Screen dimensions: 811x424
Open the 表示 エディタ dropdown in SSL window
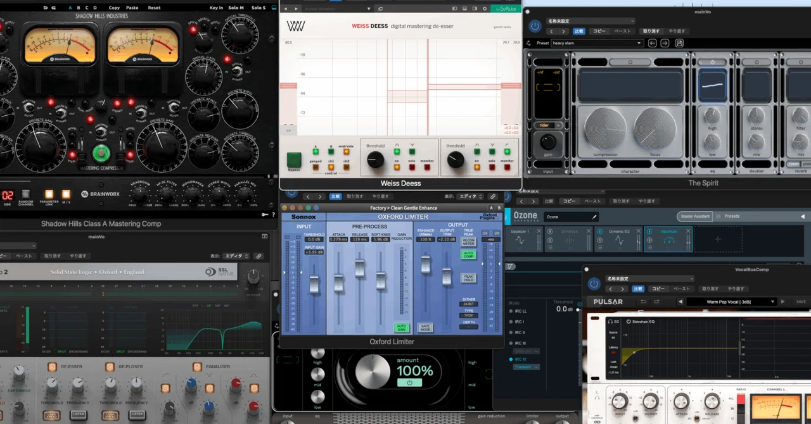coord(235,256)
